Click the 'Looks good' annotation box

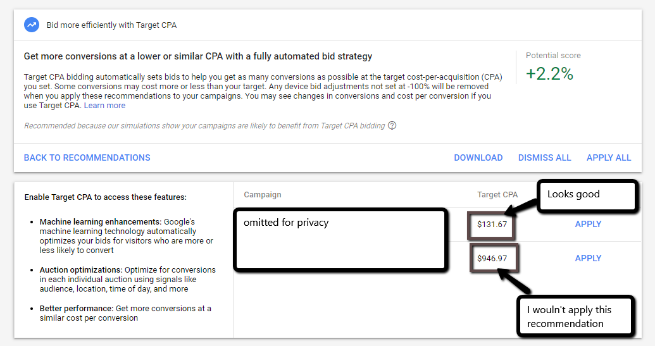tap(586, 195)
